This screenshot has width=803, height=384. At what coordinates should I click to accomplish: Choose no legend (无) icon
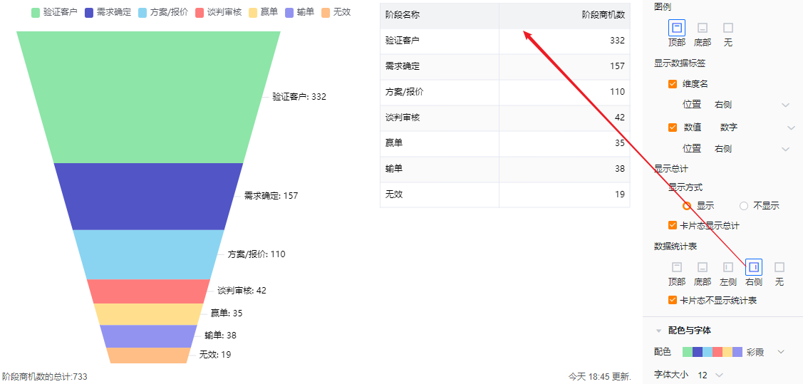coord(728,28)
